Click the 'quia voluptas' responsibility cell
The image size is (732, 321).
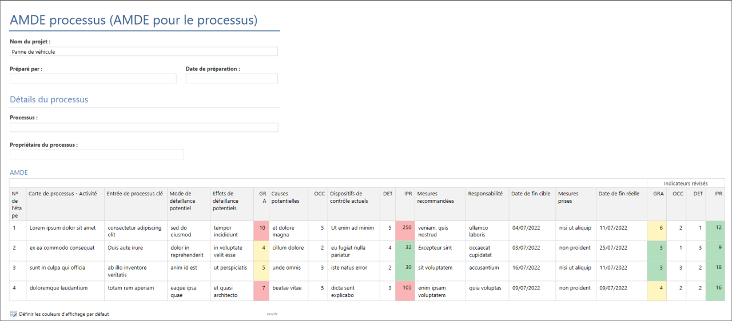[x=485, y=288]
